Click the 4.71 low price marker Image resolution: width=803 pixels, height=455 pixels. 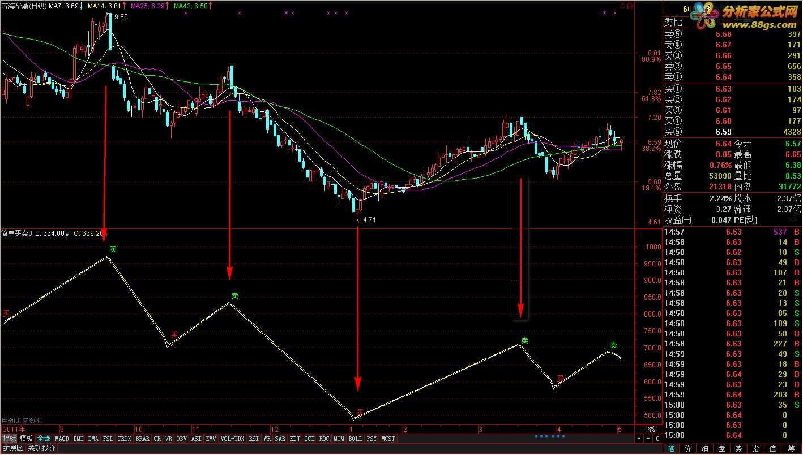366,219
